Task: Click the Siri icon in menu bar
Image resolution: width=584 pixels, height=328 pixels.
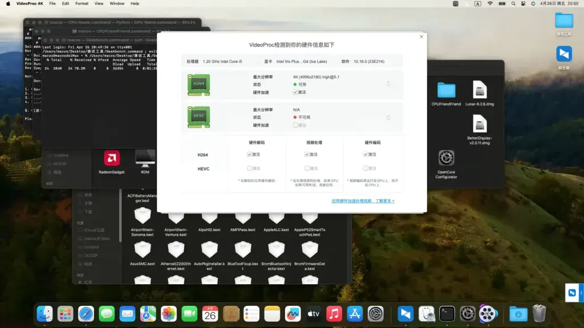Action: (x=533, y=3)
